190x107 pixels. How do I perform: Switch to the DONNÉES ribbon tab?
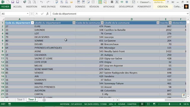(x=80, y=7)
